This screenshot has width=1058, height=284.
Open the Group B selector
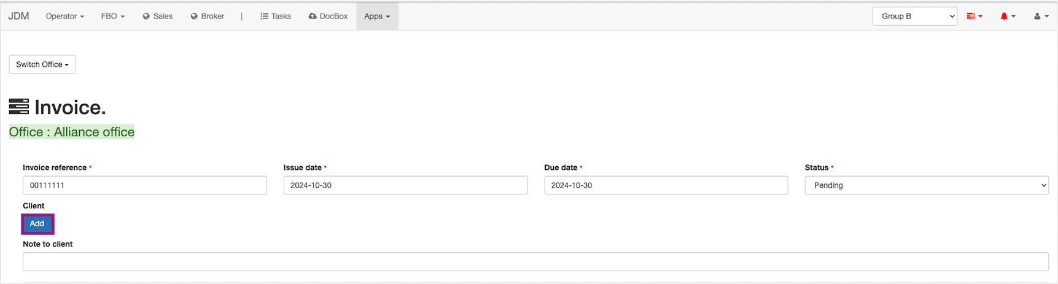(x=914, y=17)
